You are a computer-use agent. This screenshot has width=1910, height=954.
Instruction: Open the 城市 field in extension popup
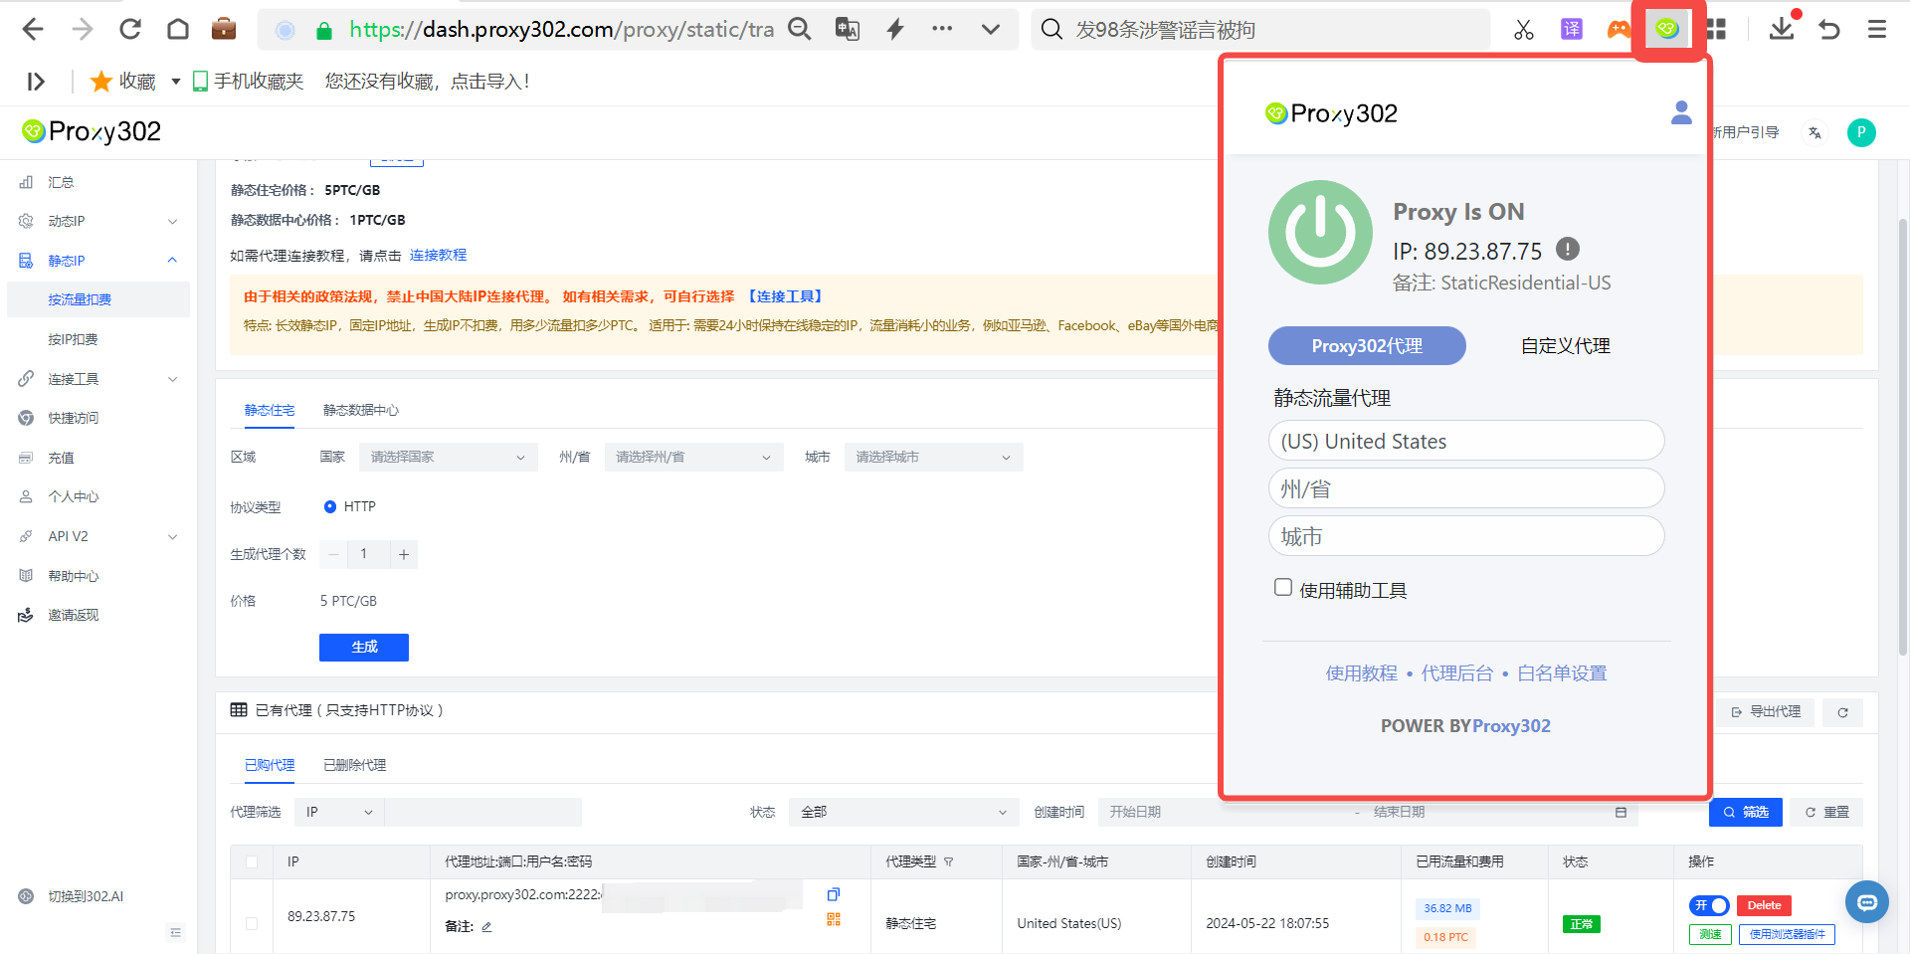tap(1466, 536)
